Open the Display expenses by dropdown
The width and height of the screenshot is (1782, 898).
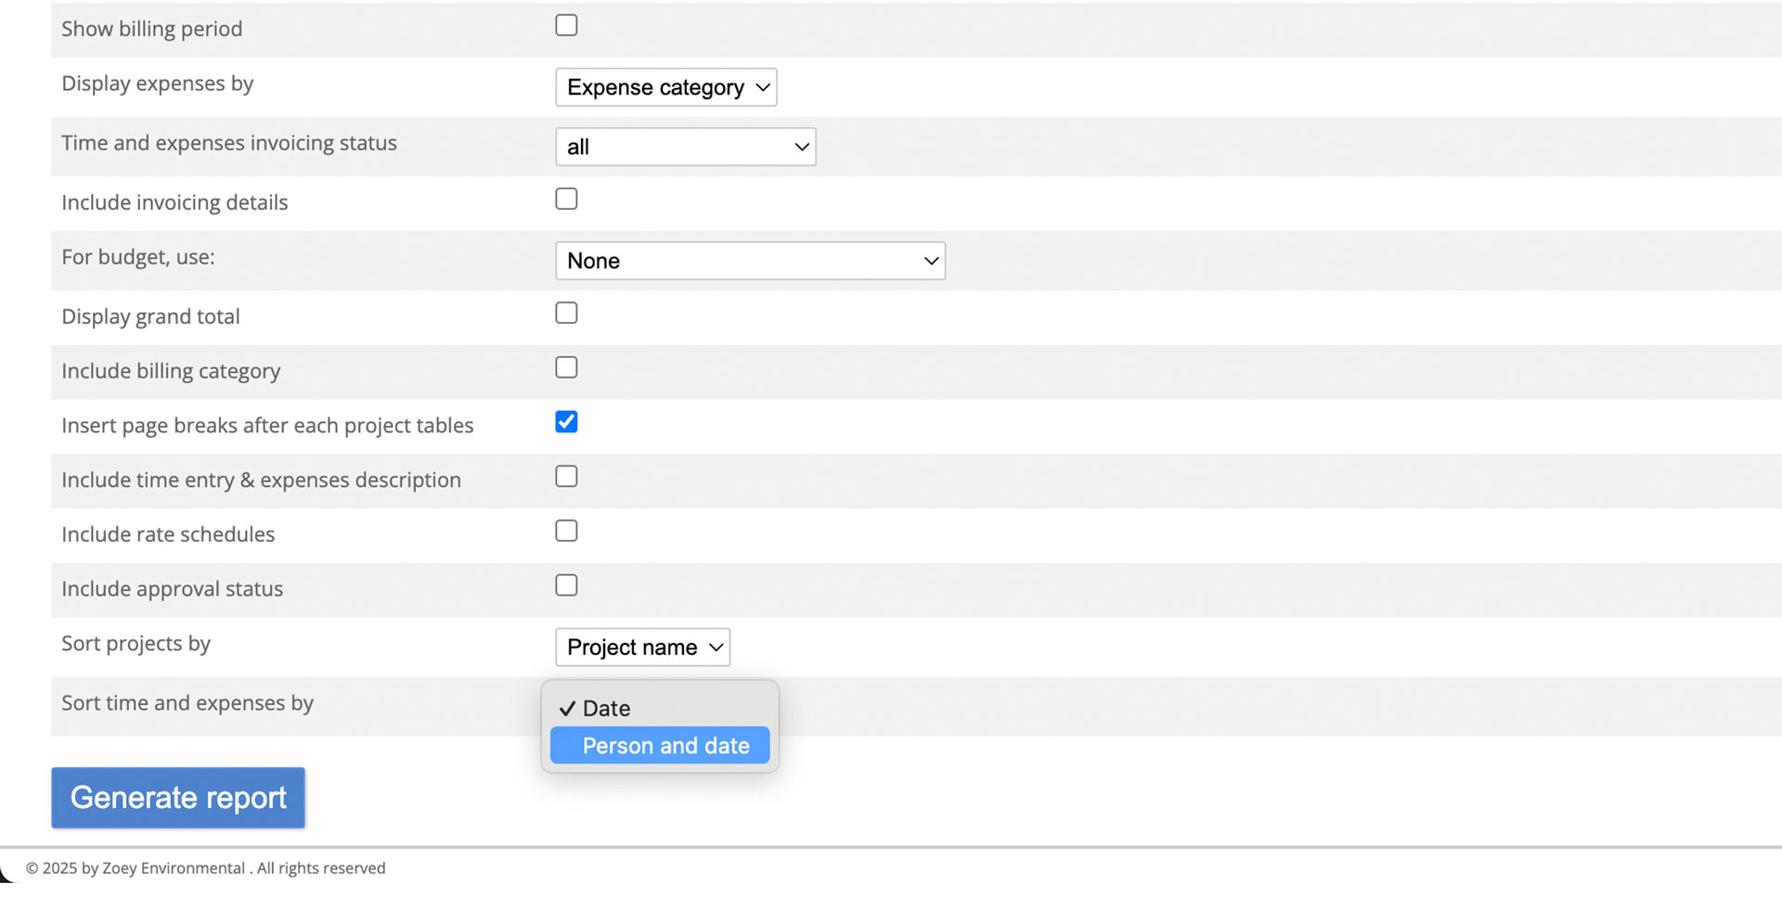click(x=665, y=87)
